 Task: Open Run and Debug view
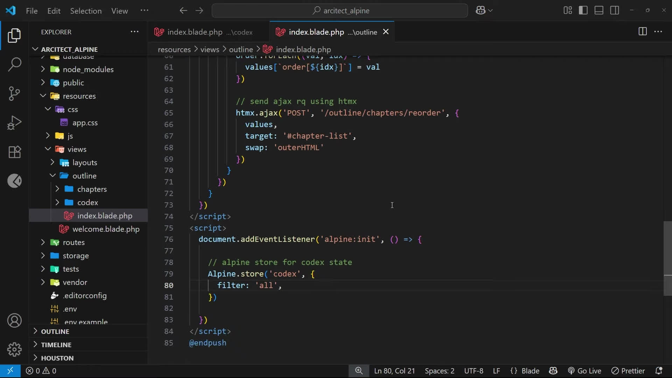[x=14, y=122]
